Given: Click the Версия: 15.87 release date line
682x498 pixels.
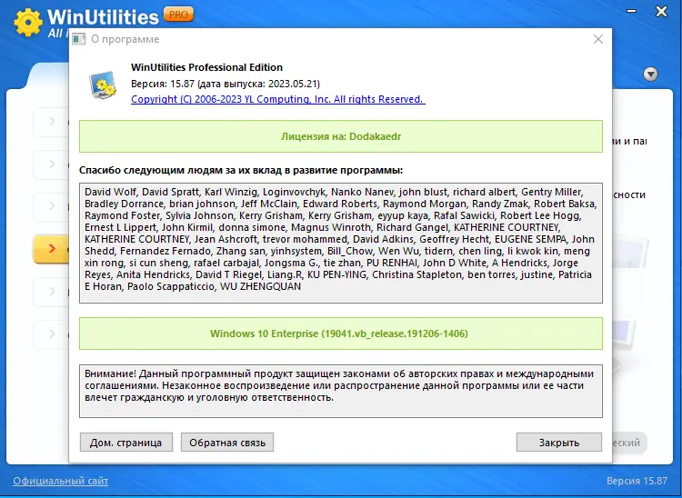Looking at the screenshot, I should click(x=226, y=84).
